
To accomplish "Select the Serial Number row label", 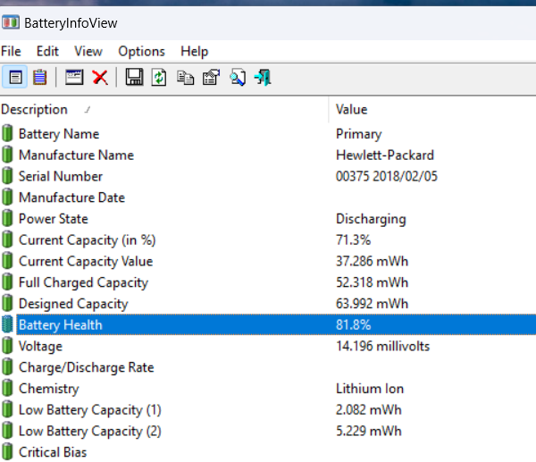I will [x=61, y=176].
